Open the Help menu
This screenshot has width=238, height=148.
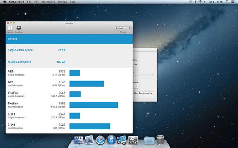coord(72,2)
